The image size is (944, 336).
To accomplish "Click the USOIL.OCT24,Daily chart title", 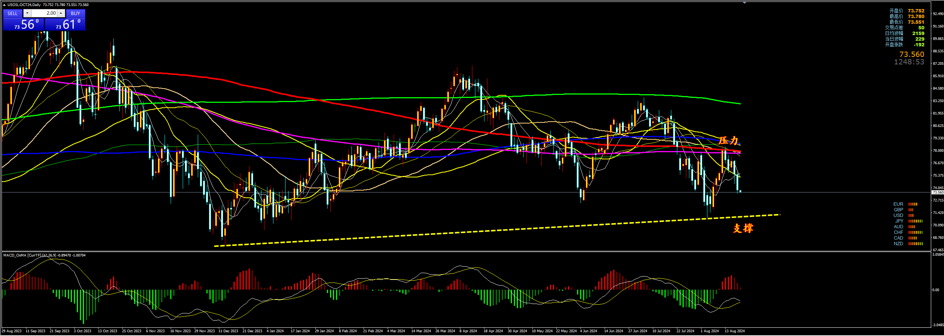I will point(24,5).
